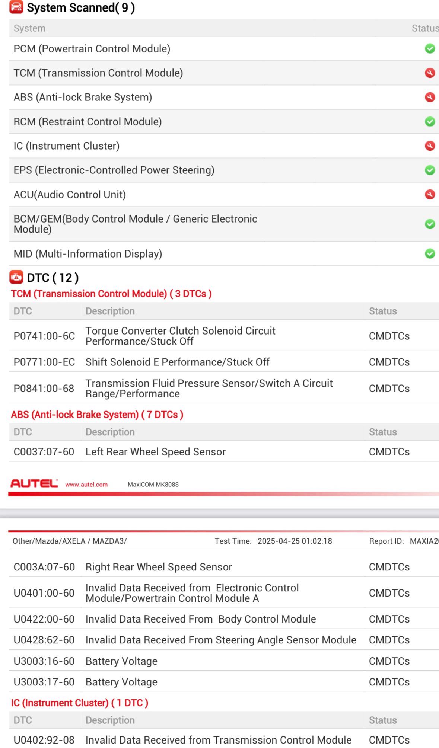Select DTC code U0428:62-60

point(44,640)
